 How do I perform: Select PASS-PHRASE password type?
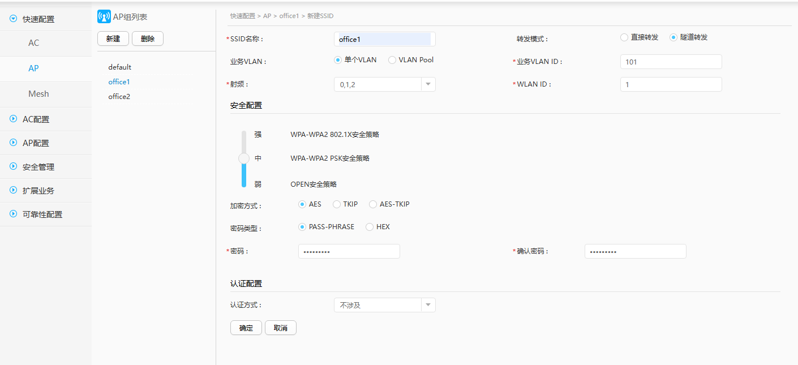click(x=302, y=227)
